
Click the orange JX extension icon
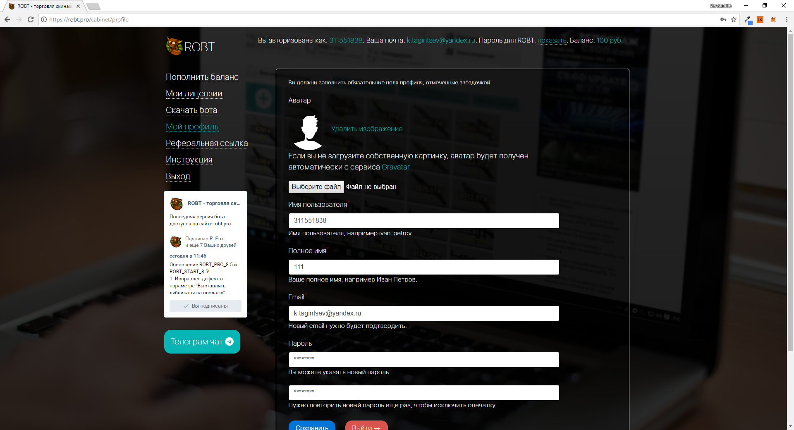pyautogui.click(x=760, y=19)
